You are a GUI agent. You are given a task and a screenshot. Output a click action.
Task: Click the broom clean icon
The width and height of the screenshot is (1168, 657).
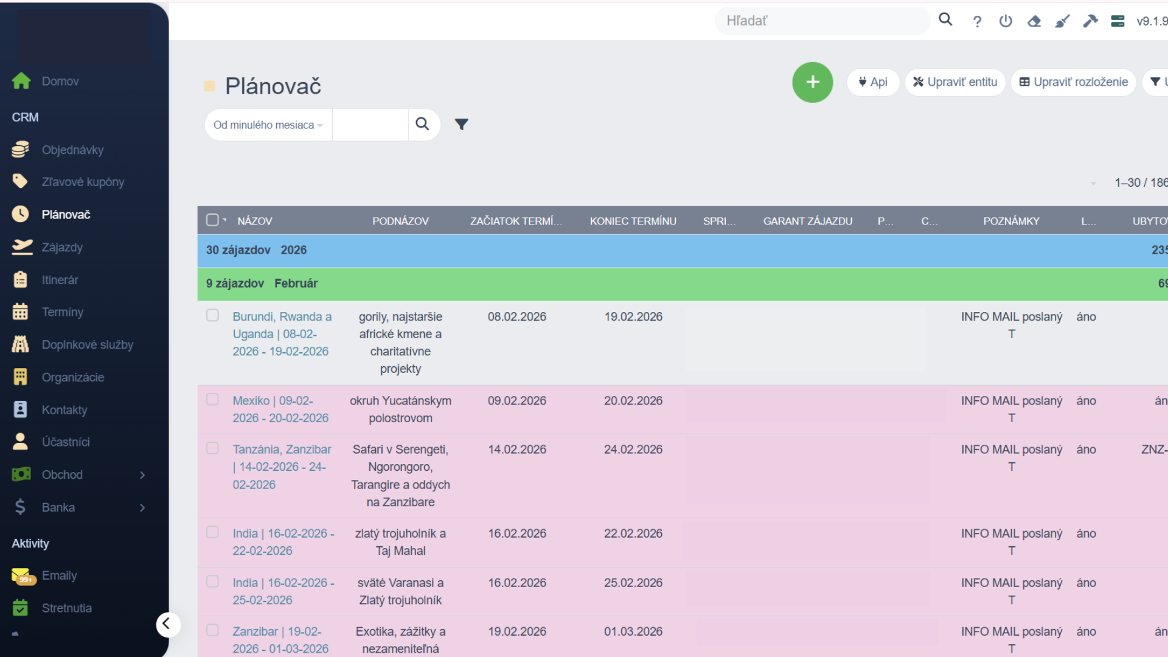(1062, 21)
